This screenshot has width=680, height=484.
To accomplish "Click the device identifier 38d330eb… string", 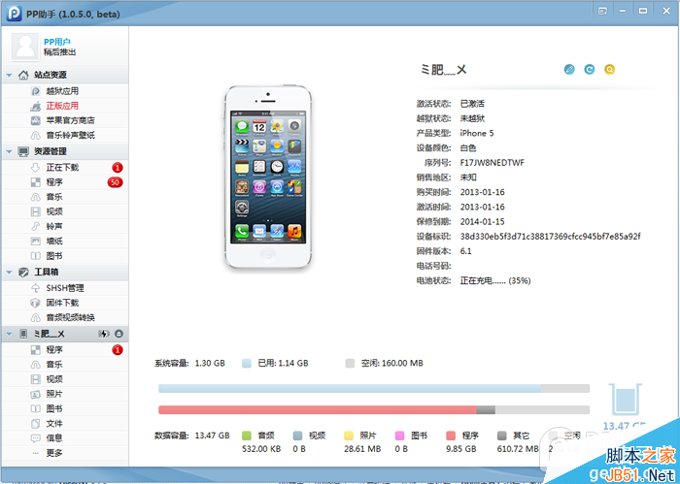I will (x=550, y=237).
